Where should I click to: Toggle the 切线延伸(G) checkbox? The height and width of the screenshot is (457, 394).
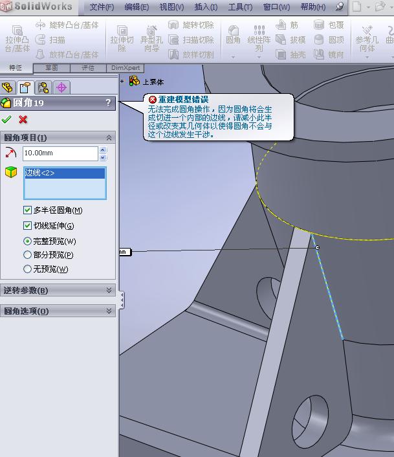tap(27, 225)
